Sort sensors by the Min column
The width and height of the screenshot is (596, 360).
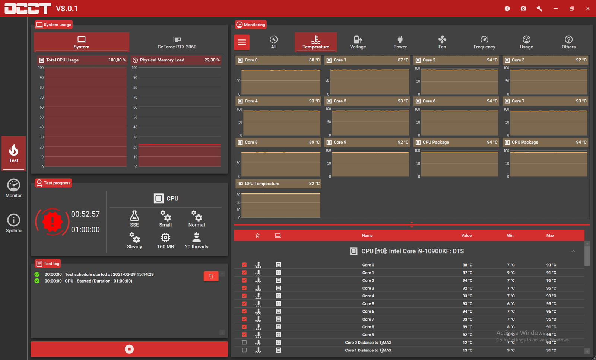tap(510, 235)
